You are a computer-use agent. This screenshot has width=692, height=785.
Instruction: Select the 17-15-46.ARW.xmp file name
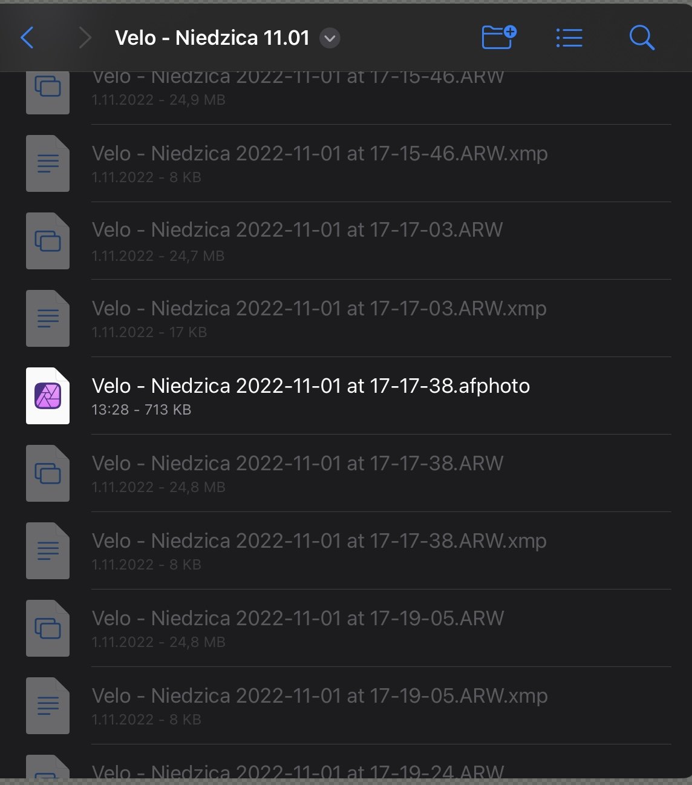tap(320, 154)
